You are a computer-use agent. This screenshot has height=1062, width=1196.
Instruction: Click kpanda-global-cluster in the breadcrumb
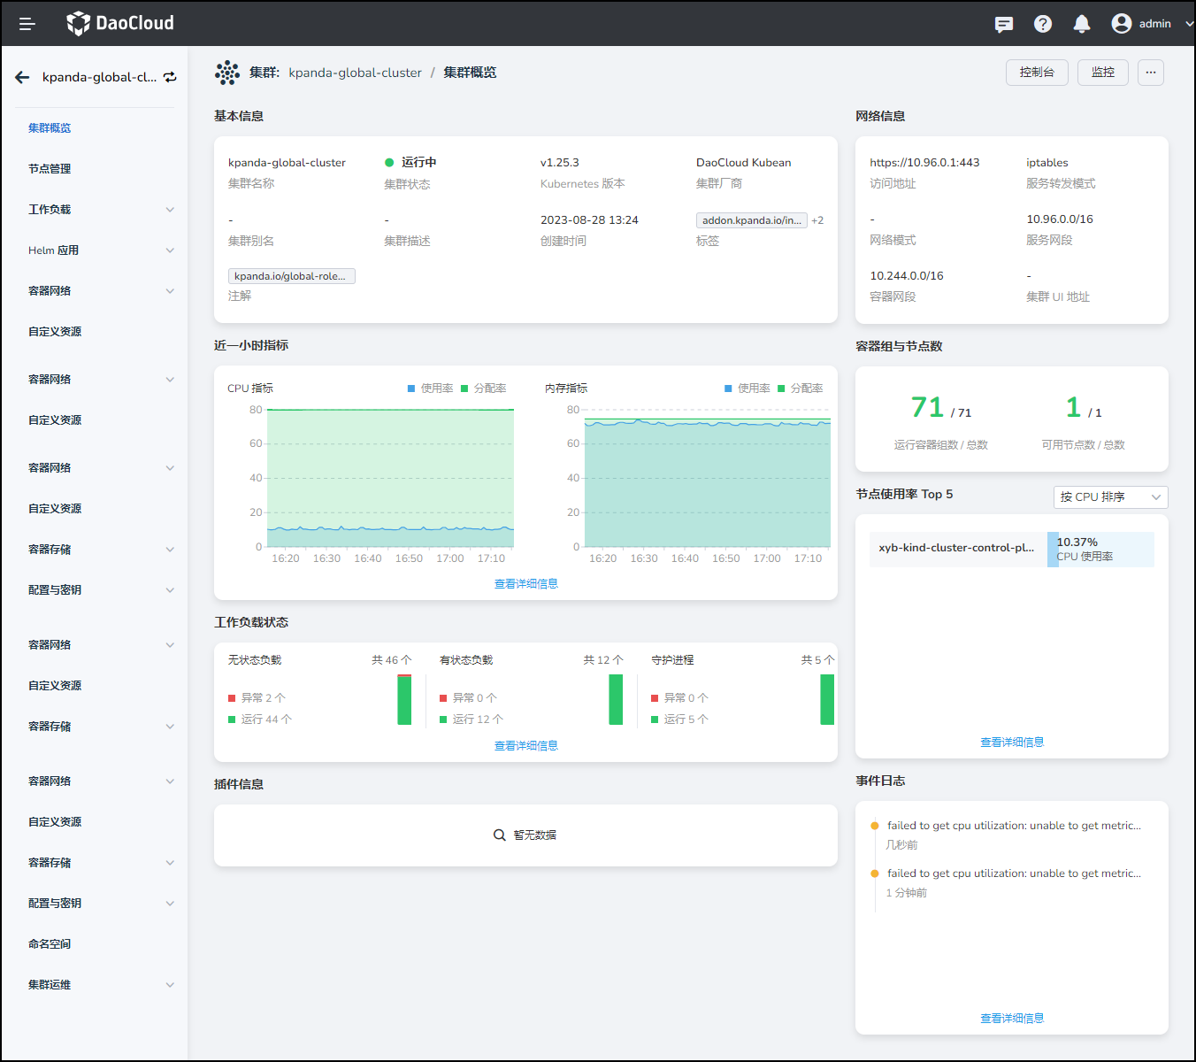pos(356,73)
